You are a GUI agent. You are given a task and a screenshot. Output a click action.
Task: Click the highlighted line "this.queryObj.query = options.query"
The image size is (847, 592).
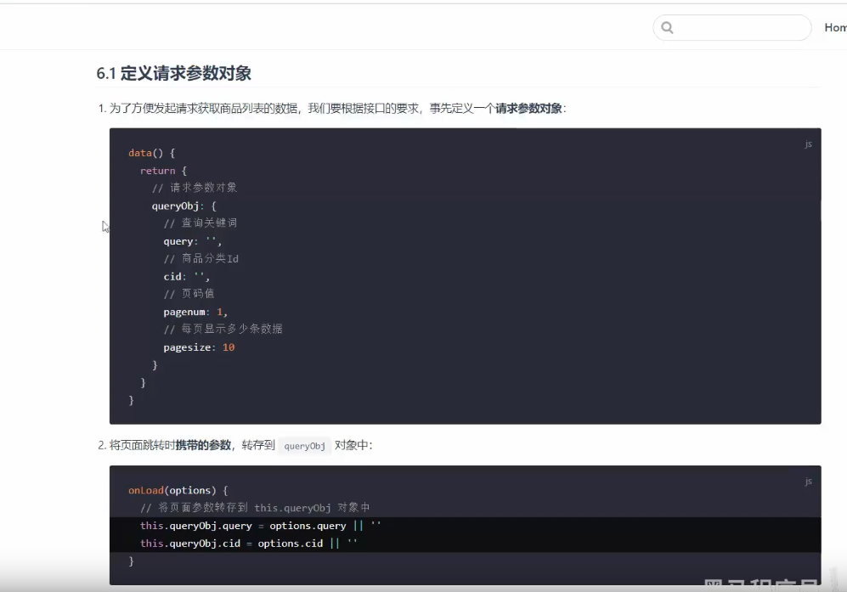pos(260,526)
